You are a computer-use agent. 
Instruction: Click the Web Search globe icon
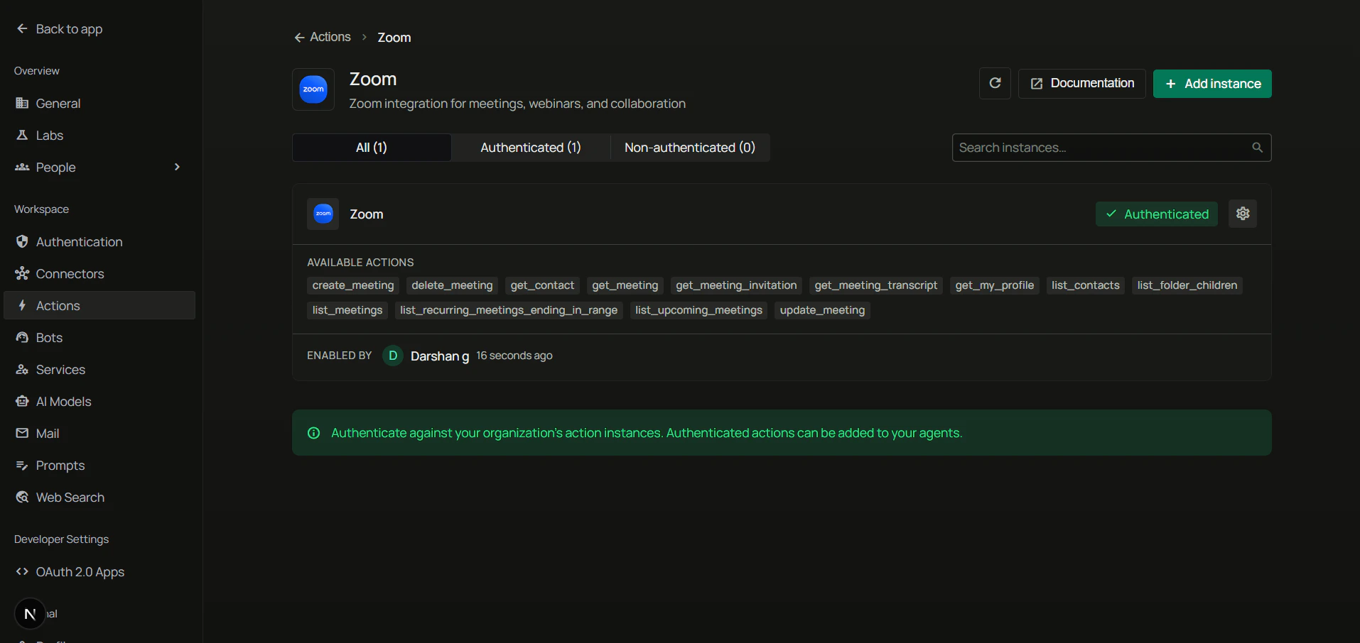[22, 497]
